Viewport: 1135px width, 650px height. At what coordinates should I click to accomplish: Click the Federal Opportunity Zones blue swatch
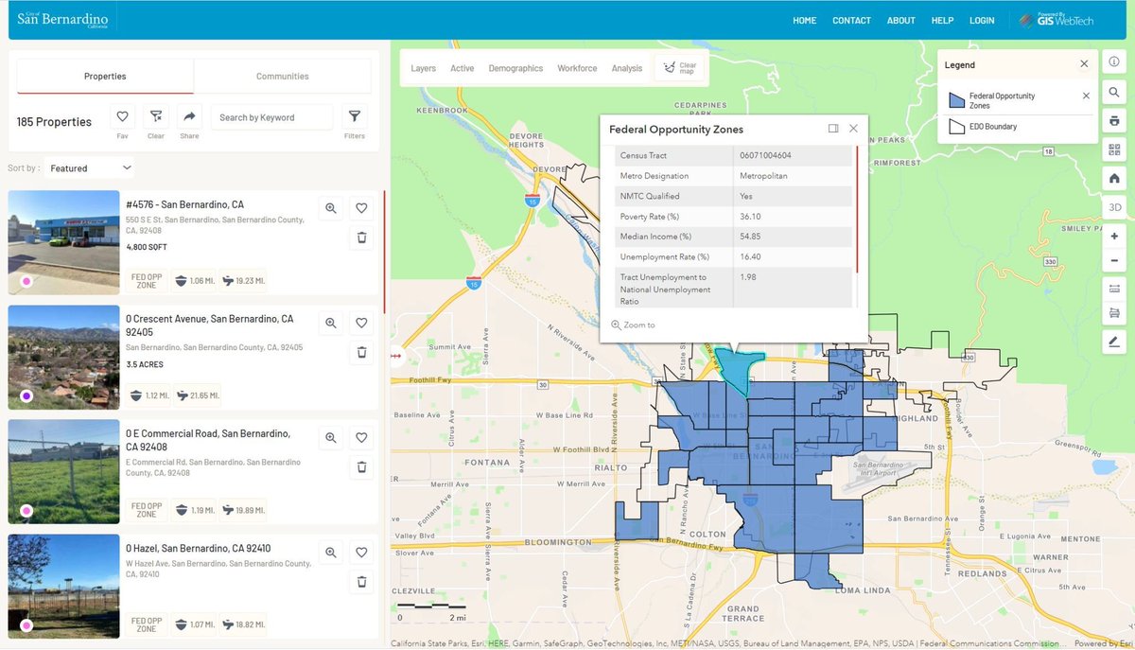[956, 100]
